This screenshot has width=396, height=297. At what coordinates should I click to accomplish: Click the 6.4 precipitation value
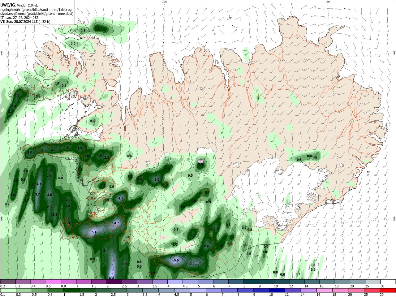tap(111, 278)
